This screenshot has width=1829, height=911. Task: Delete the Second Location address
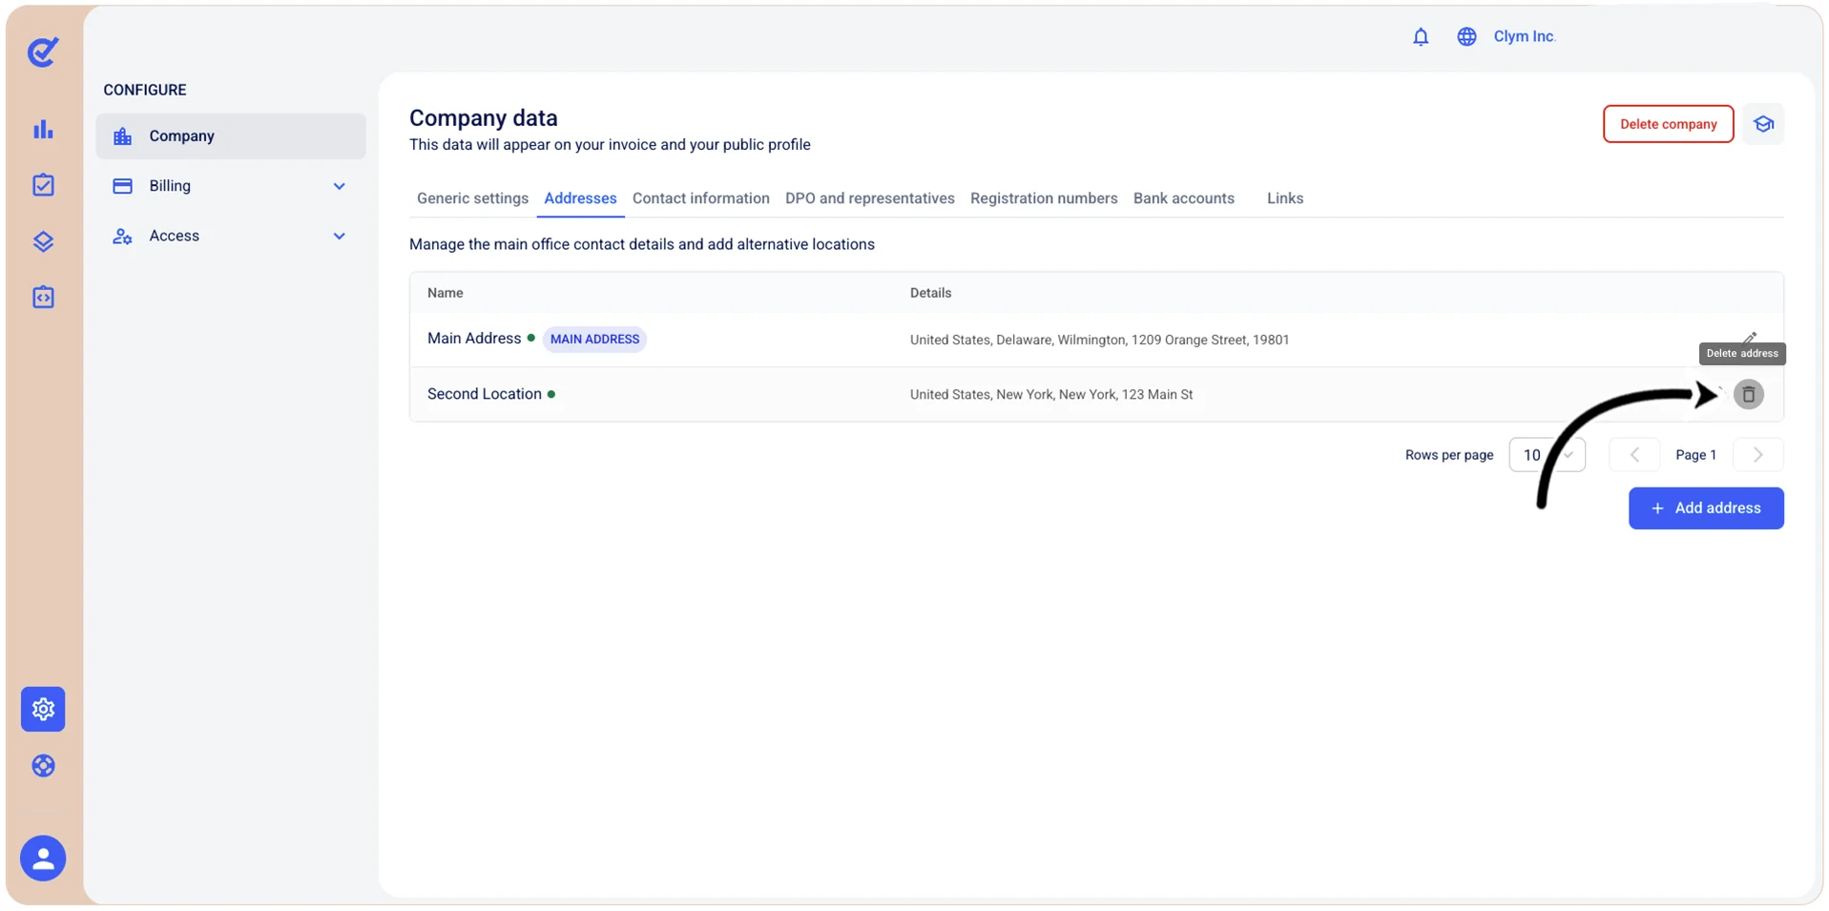[x=1748, y=394]
